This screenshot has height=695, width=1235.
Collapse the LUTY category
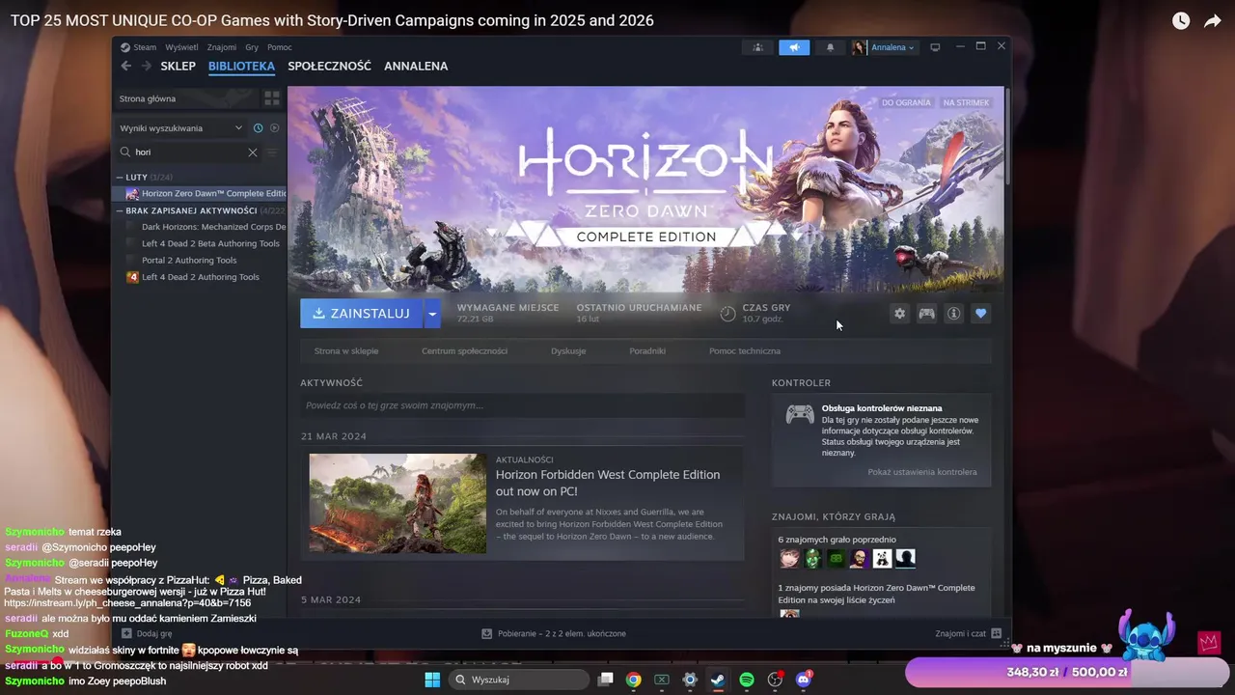coord(120,178)
